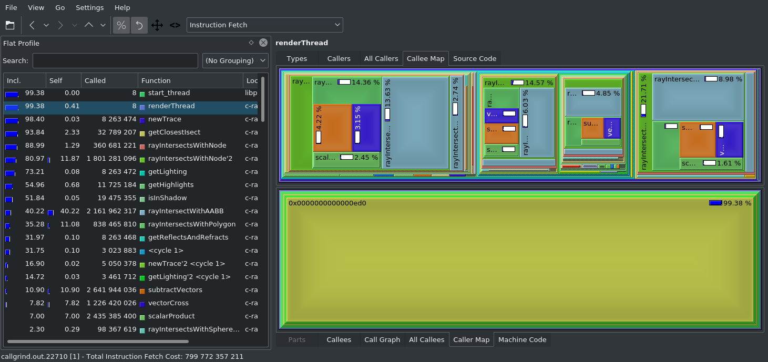Select the isInShadow function row
Screen dimensions: 768x362
(131, 198)
